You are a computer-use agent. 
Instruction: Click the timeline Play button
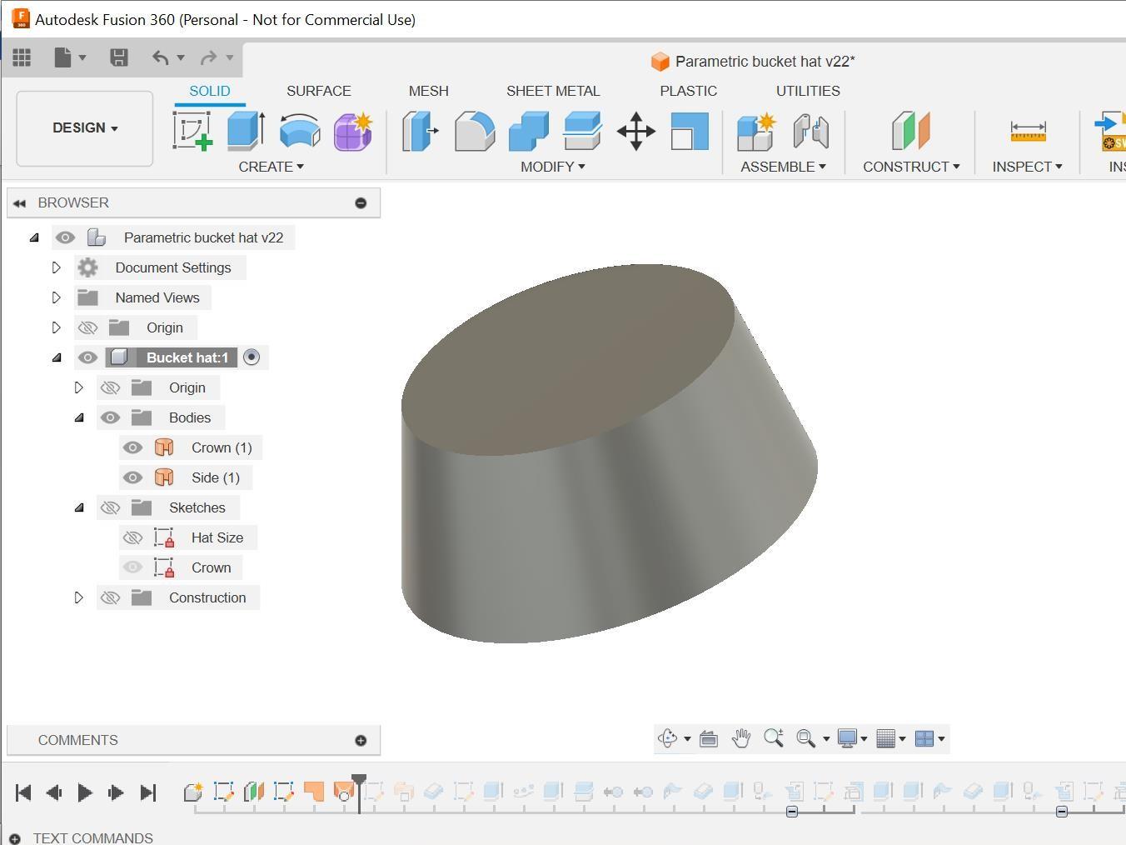coord(85,792)
